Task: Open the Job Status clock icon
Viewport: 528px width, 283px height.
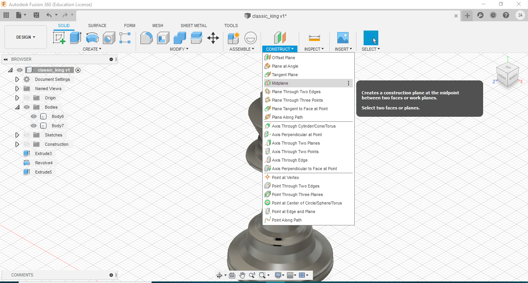Action: 493,15
